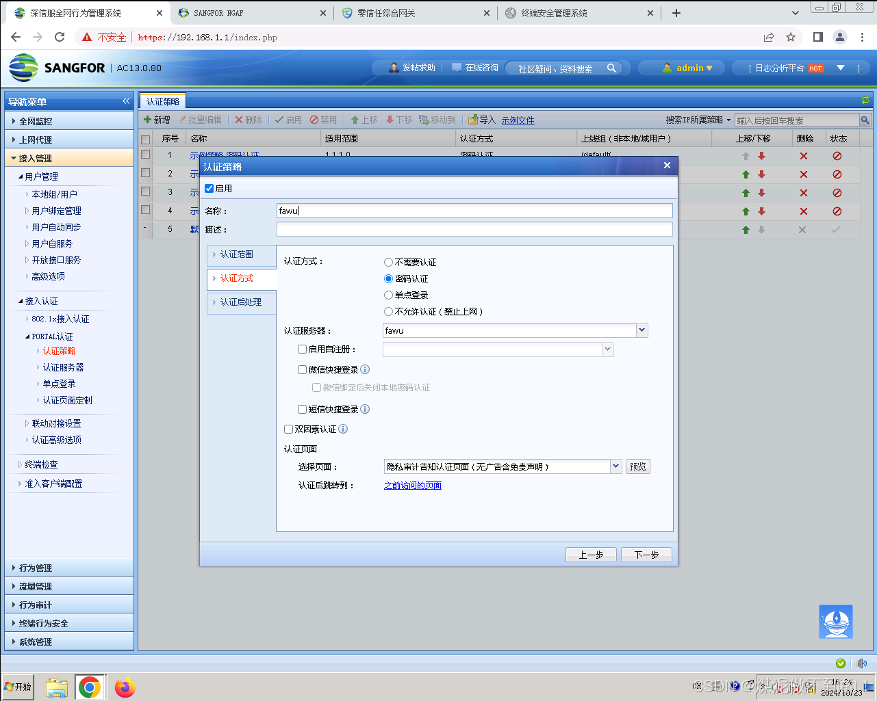Image resolution: width=877 pixels, height=701 pixels.
Task: Expand 上网代理 navigation section
Action: (69, 140)
